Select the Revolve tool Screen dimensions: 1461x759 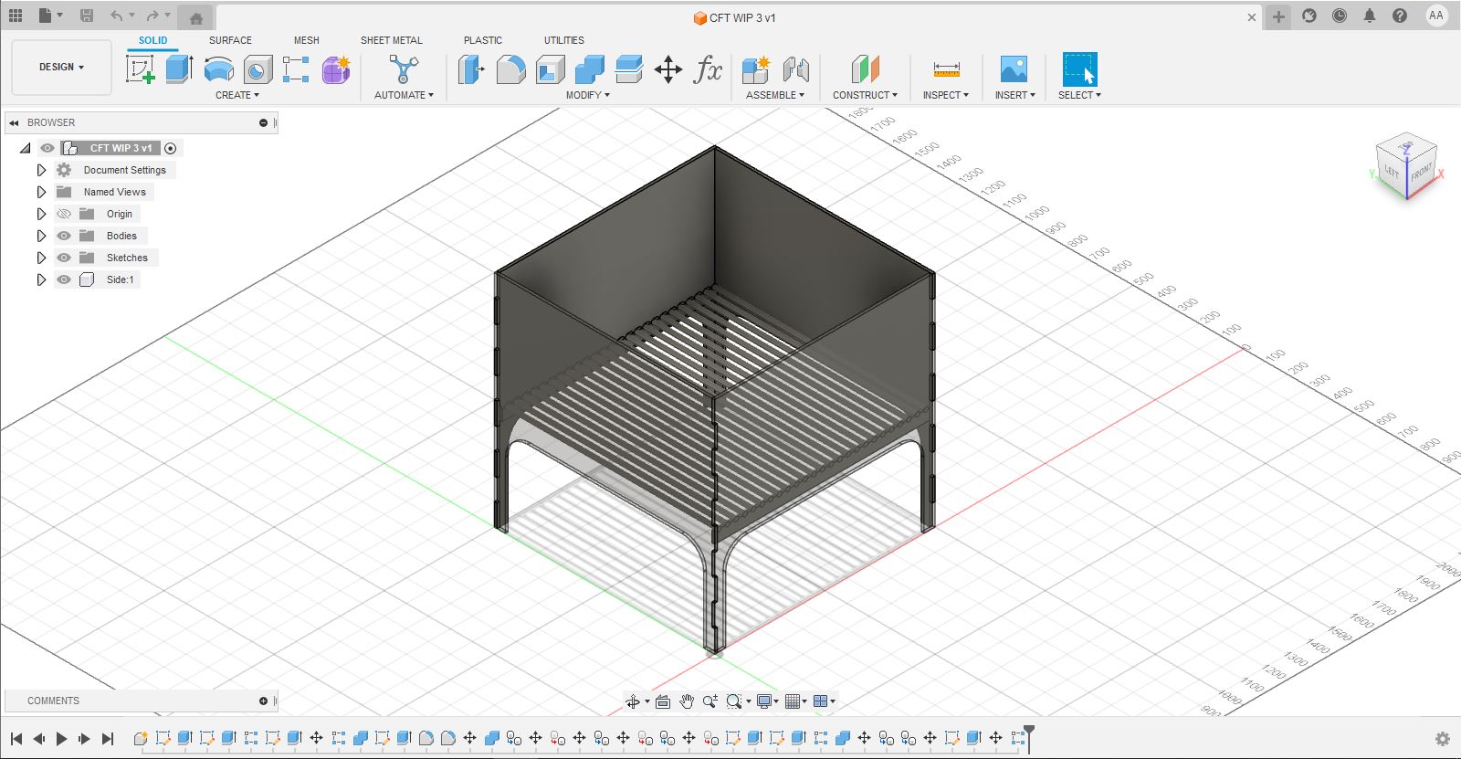point(218,69)
